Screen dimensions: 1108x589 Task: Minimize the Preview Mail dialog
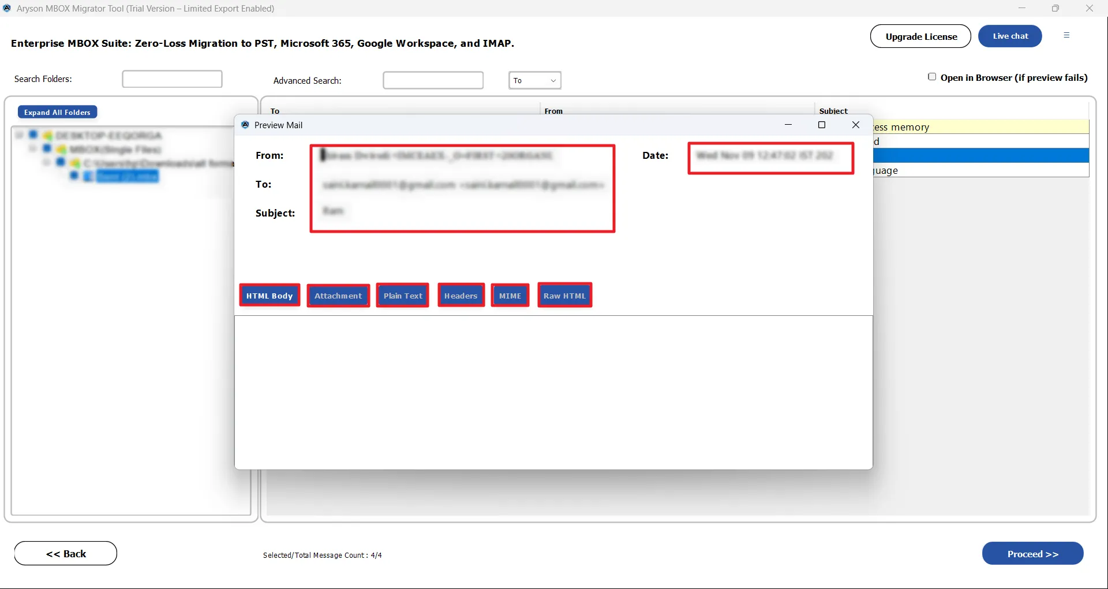click(788, 125)
